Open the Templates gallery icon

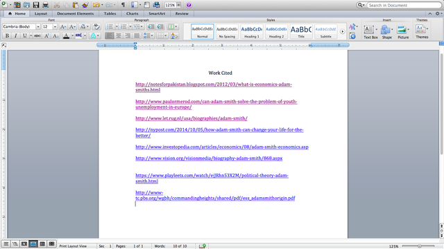[17, 5]
